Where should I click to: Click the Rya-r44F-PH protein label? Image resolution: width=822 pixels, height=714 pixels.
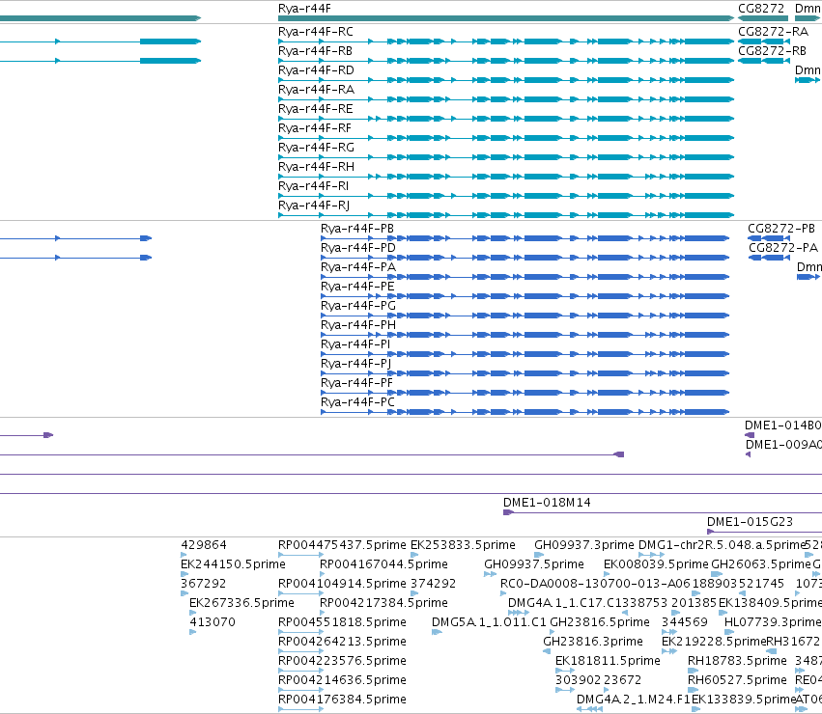[x=358, y=325]
